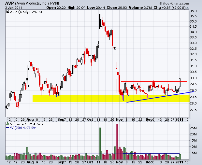Click Sep7 on the volume panel date axis
Viewport: 202px width, 165px height.
tap(62, 162)
